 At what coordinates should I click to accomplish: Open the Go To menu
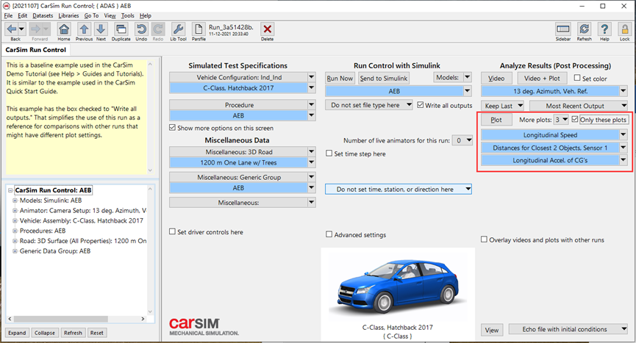[91, 15]
